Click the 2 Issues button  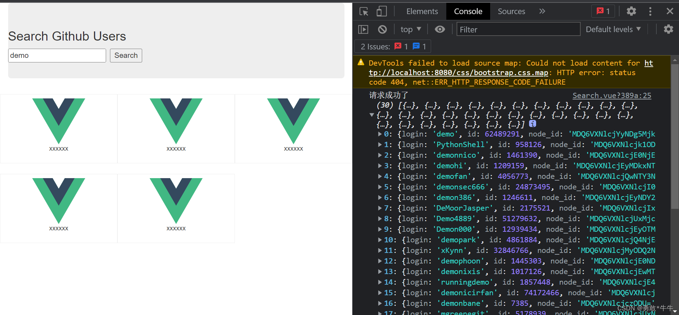393,46
